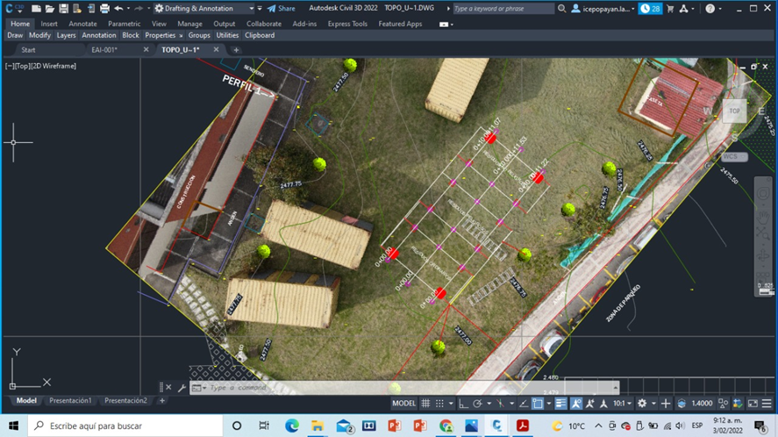Click the annotation monitor plus icon
Image resolution: width=778 pixels, height=437 pixels.
[x=666, y=404]
